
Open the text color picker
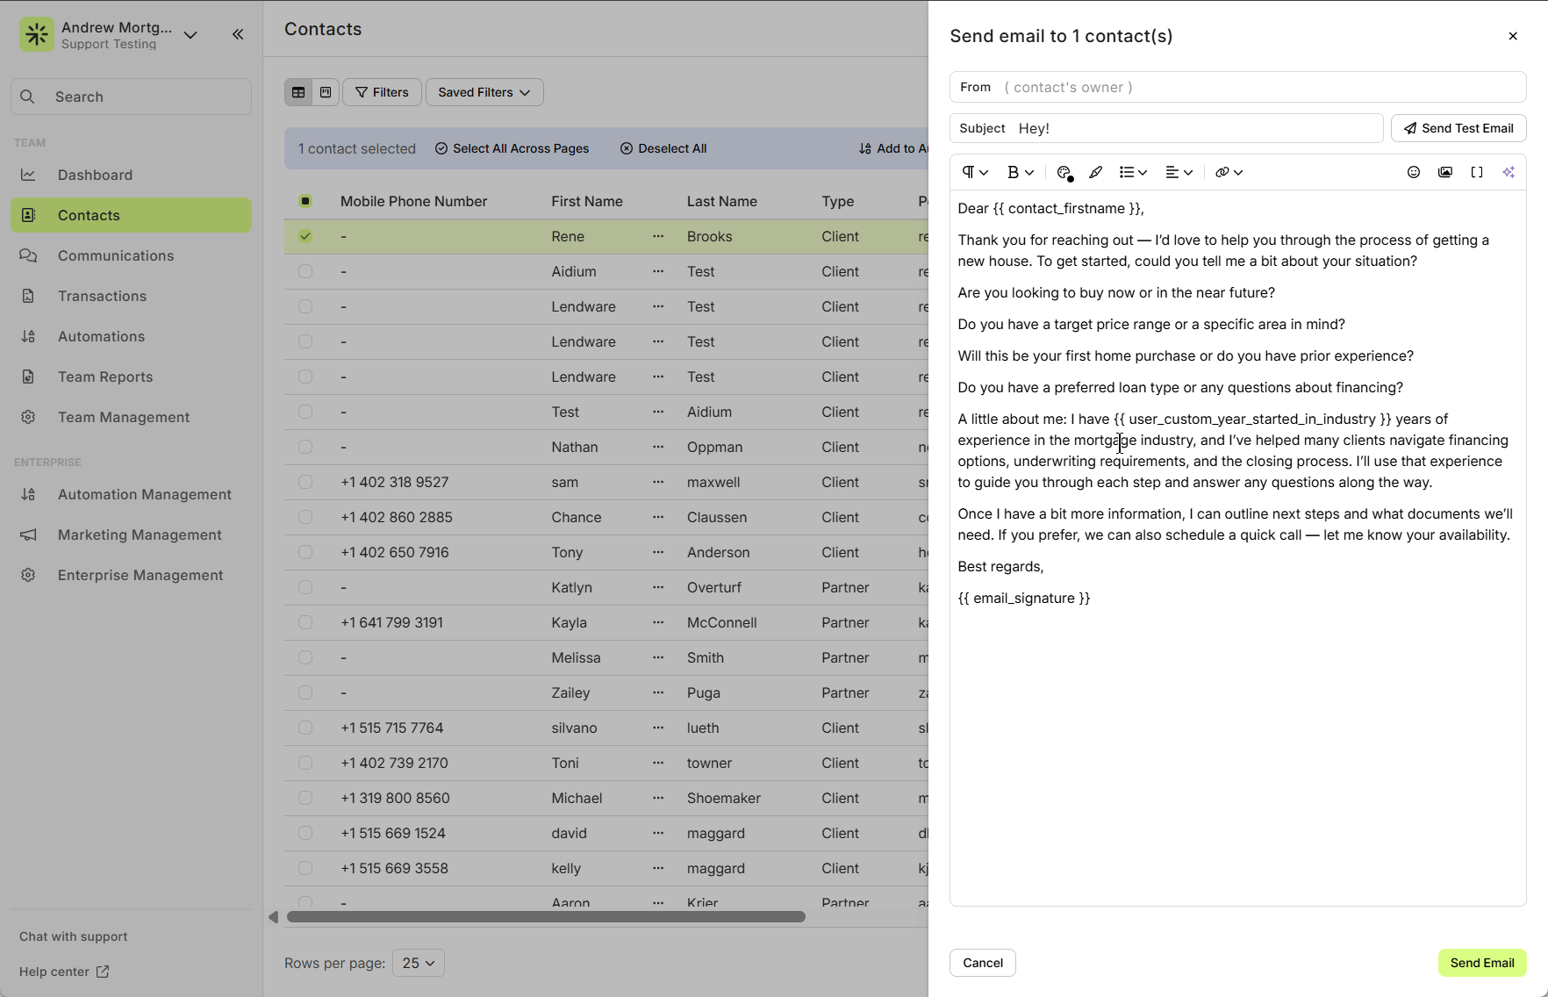click(x=1064, y=172)
